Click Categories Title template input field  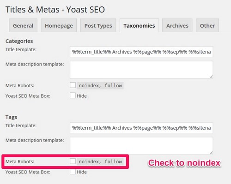pyautogui.click(x=141, y=52)
